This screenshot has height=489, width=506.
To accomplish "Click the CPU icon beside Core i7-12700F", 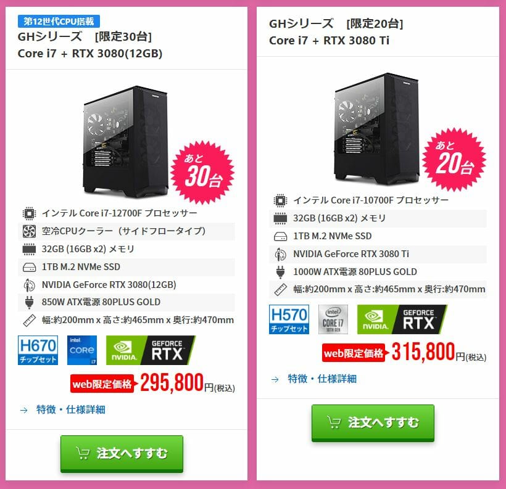I will click(x=29, y=213).
